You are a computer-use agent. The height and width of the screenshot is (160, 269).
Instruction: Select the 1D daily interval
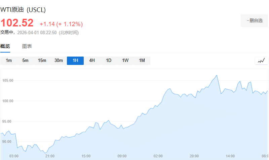point(109,61)
